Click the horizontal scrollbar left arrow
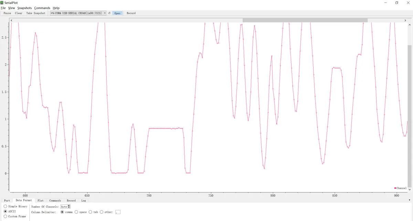This screenshot has height=221, width=413. tap(11, 20)
